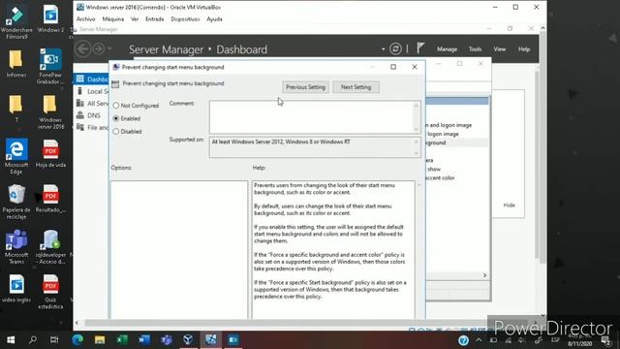
Task: Open Server Manager's Manage menu
Action: tap(447, 49)
